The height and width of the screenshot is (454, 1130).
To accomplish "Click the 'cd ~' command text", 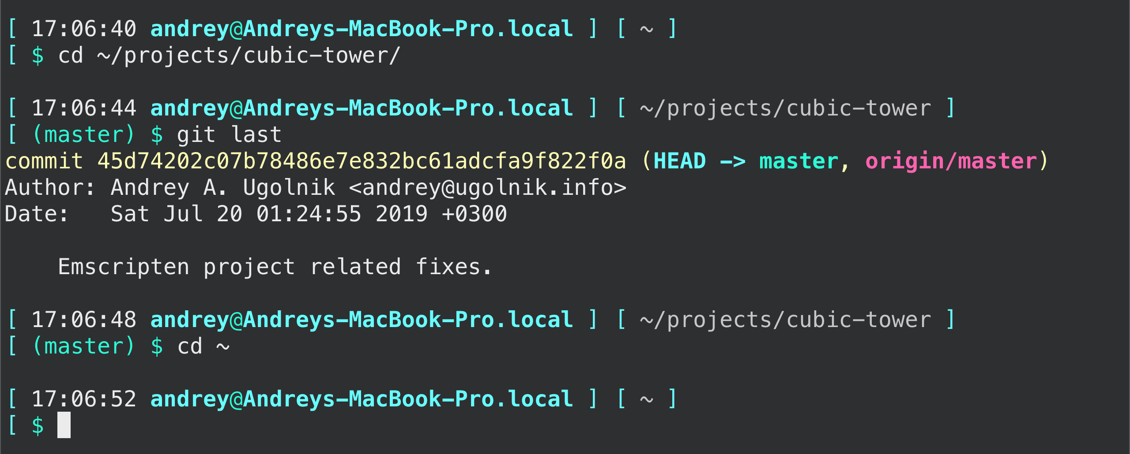I will 203,346.
